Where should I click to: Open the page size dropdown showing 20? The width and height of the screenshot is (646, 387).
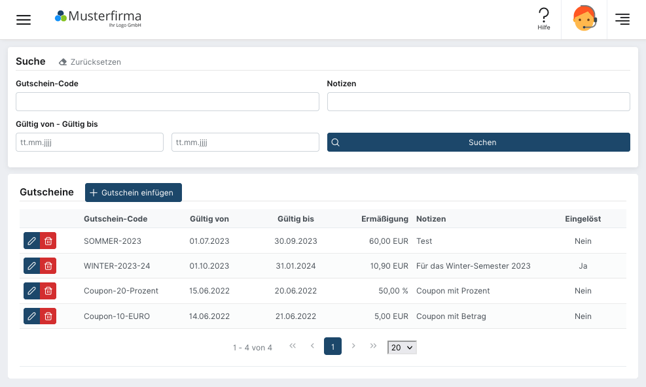[402, 347]
